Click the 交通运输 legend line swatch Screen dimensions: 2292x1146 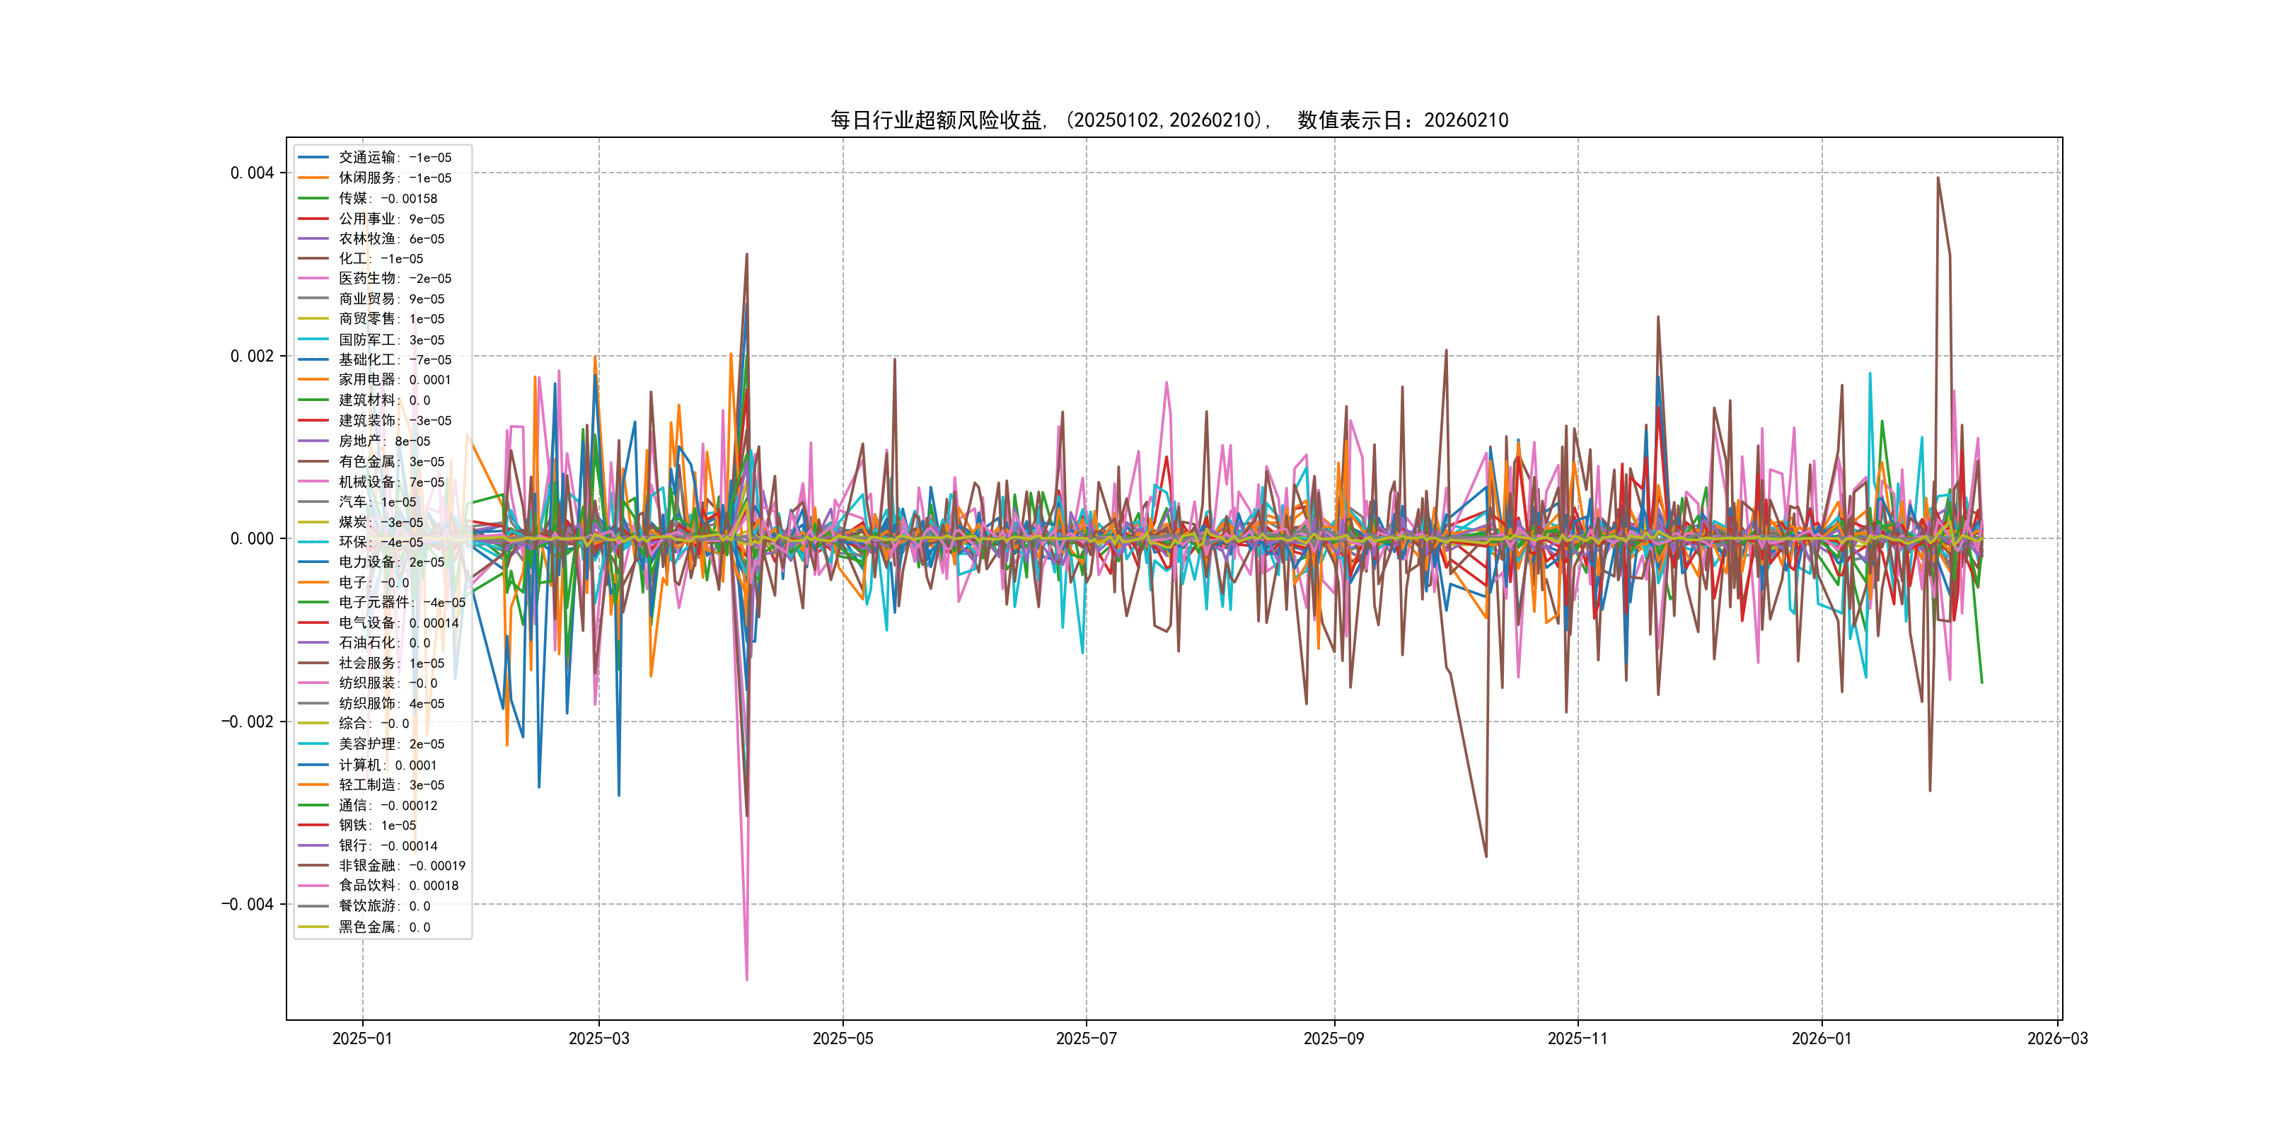pyautogui.click(x=313, y=158)
